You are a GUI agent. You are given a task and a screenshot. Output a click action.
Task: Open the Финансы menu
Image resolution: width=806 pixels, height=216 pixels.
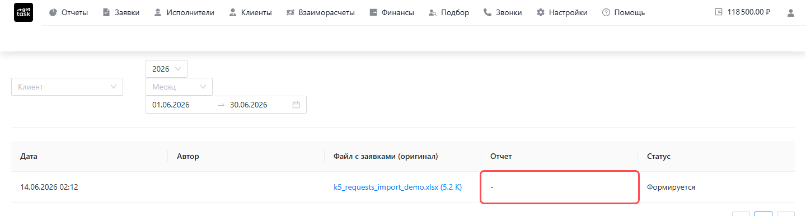coord(392,12)
